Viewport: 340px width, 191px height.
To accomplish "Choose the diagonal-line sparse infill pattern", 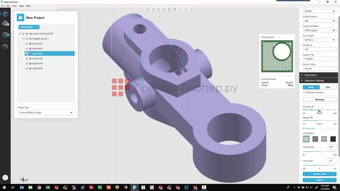I will [x=306, y=139].
